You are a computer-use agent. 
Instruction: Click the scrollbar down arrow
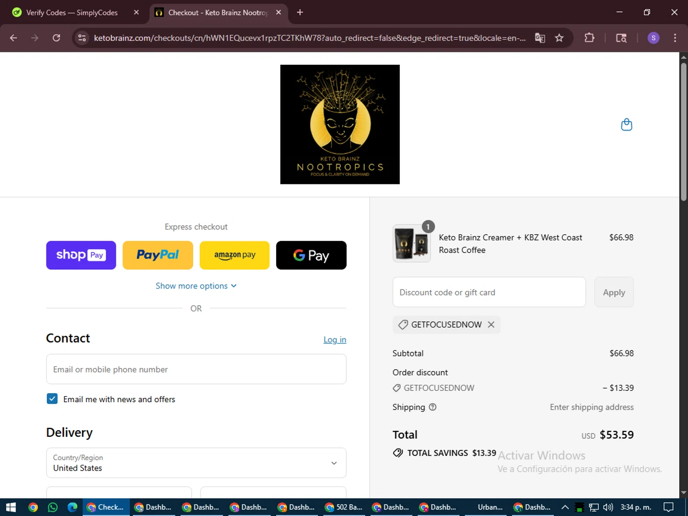point(683,493)
